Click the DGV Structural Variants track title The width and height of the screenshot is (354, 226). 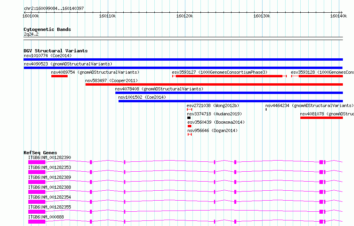[x=56, y=51]
